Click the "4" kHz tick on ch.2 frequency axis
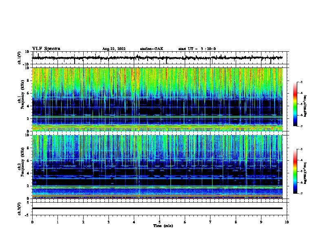 click(28, 173)
